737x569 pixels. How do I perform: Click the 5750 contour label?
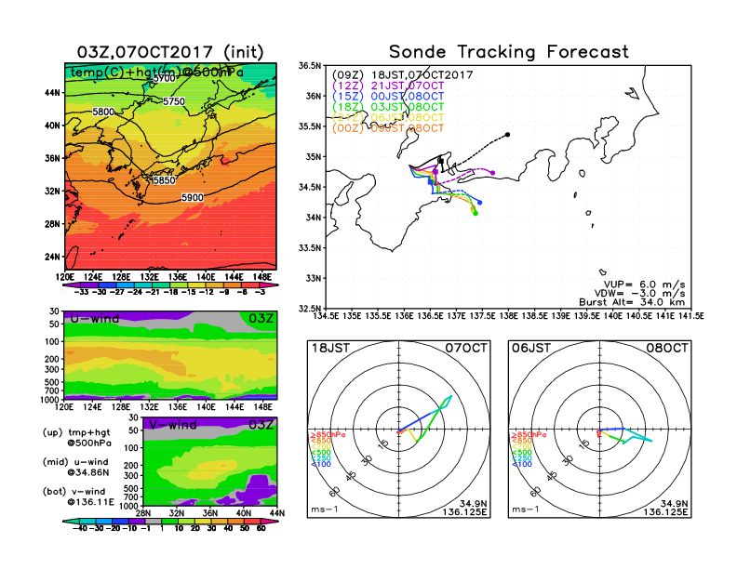(174, 101)
